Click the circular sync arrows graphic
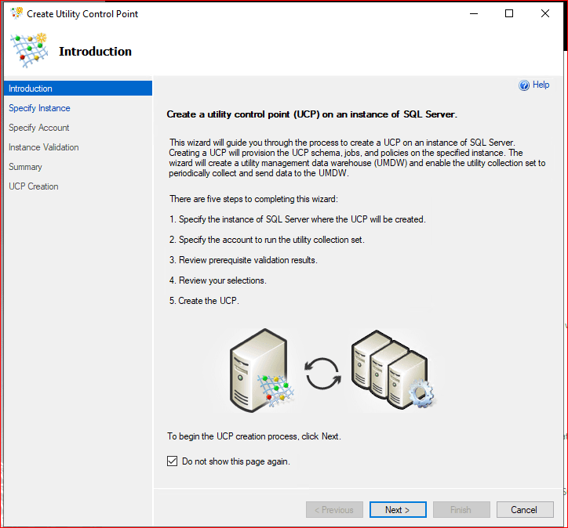Image resolution: width=568 pixels, height=528 pixels. [322, 374]
